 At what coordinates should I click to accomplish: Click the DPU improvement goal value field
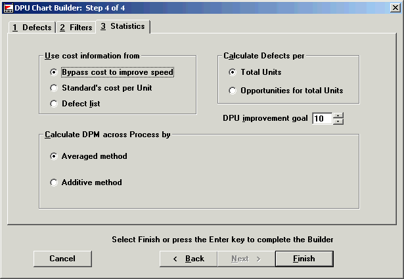click(x=322, y=119)
